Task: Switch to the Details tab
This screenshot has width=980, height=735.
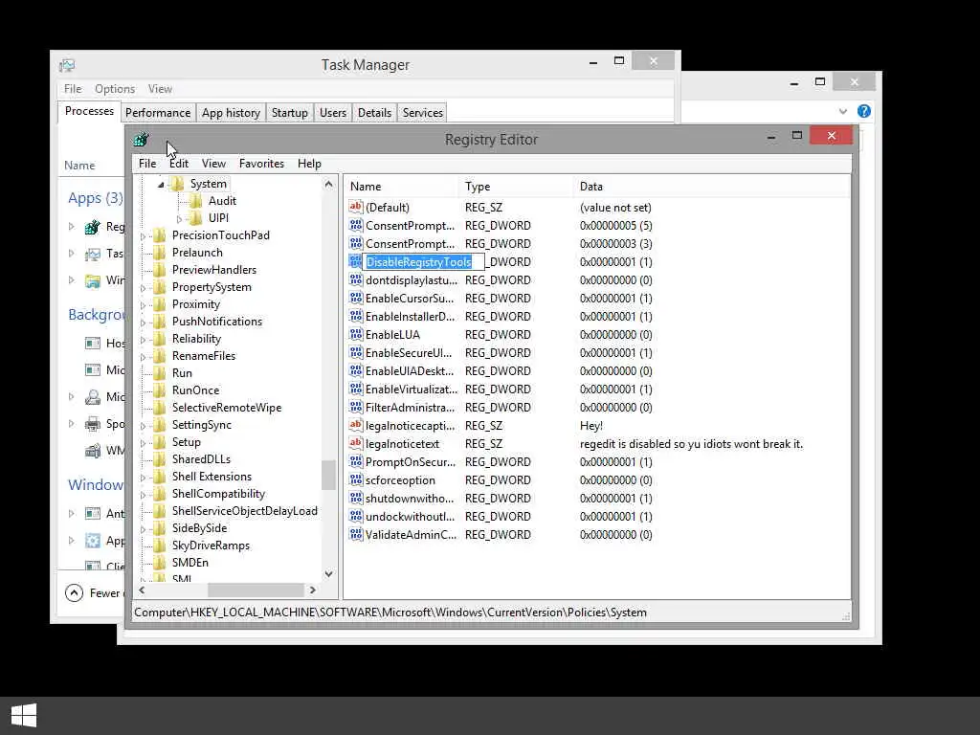Action: (374, 113)
